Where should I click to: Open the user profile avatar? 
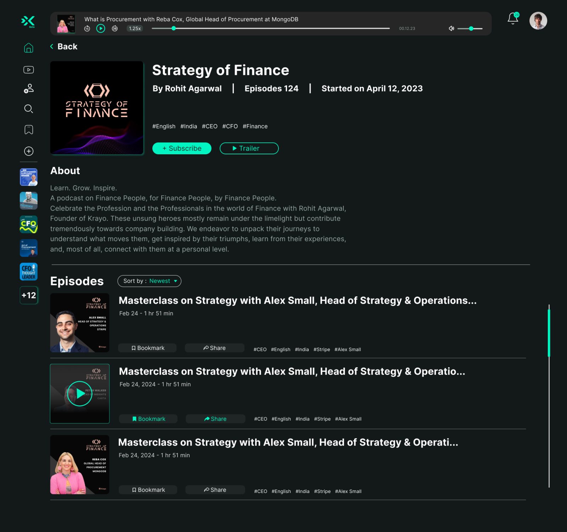click(538, 21)
